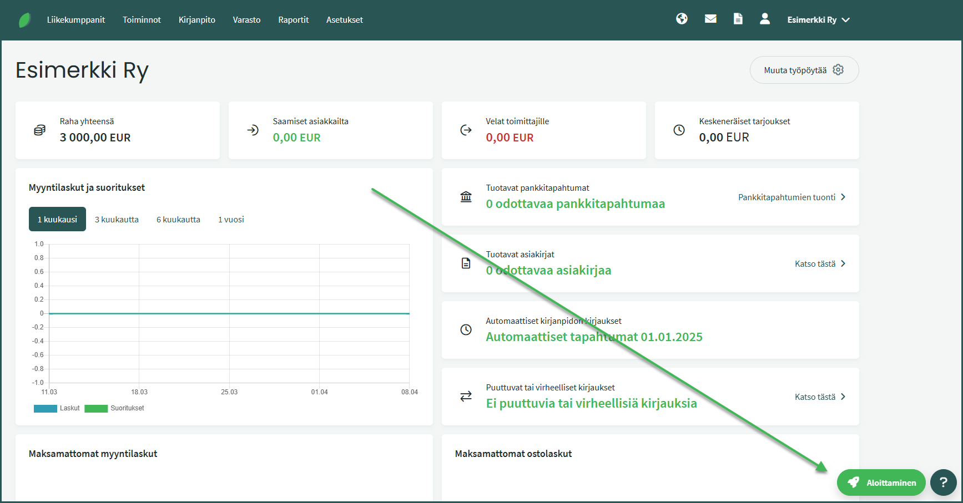Open Automaattiset tapahtumat 01.01.2025 link
The height and width of the screenshot is (503, 963).
[594, 337]
